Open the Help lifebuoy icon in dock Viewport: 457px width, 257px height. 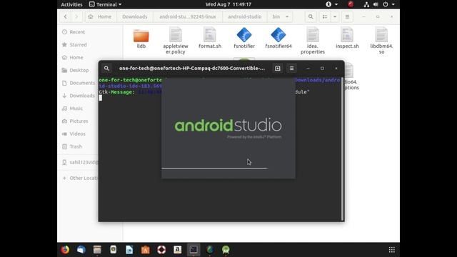(161, 250)
